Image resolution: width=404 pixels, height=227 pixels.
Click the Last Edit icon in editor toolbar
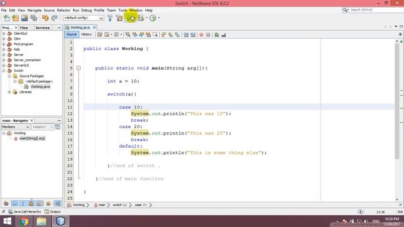[x=100, y=35]
